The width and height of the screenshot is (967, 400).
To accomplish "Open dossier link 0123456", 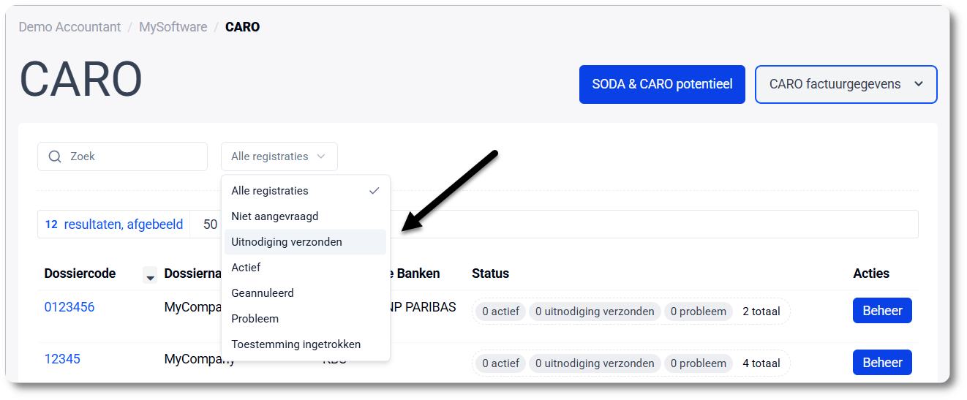I will coord(69,307).
